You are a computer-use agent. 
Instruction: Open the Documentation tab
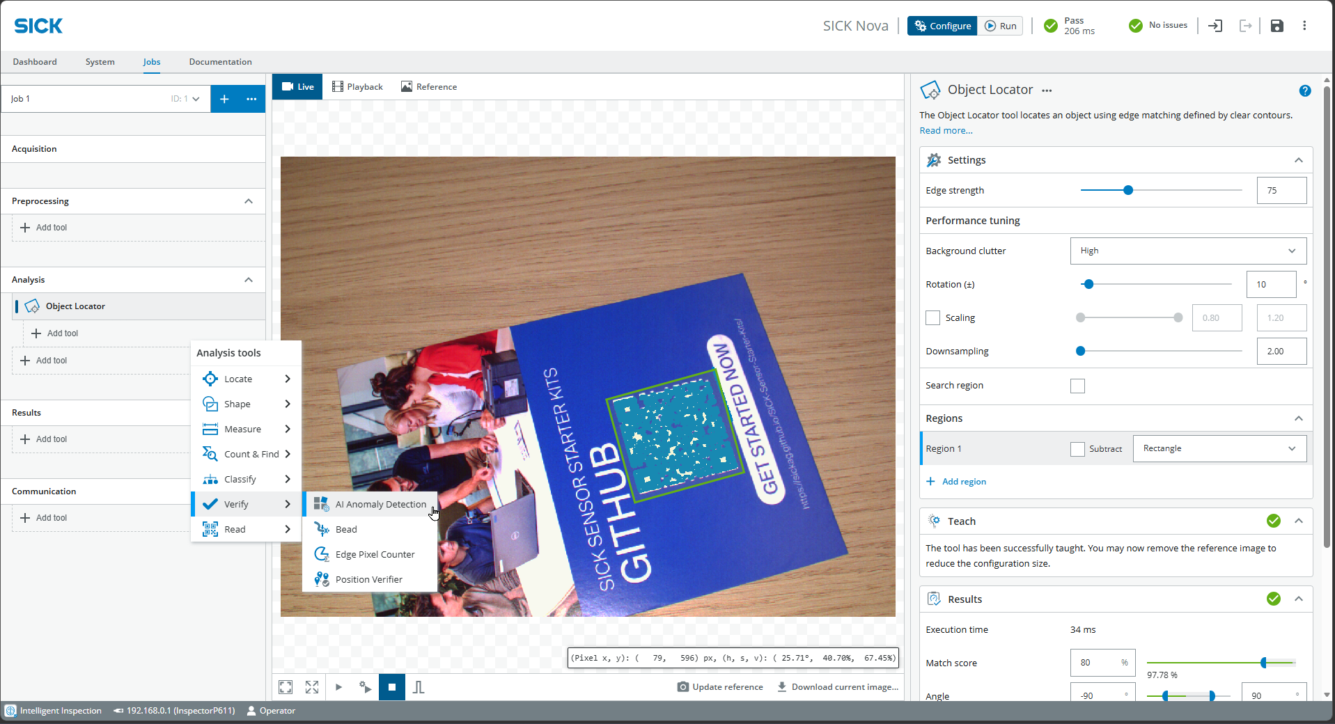pyautogui.click(x=220, y=62)
